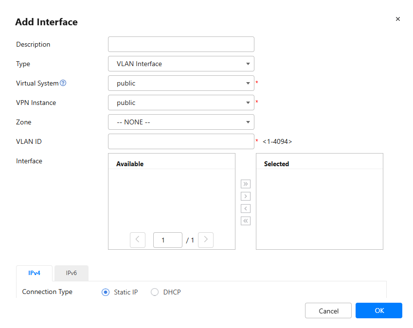Image resolution: width=413 pixels, height=328 pixels.
Task: Click into the Description text field
Action: 181,44
